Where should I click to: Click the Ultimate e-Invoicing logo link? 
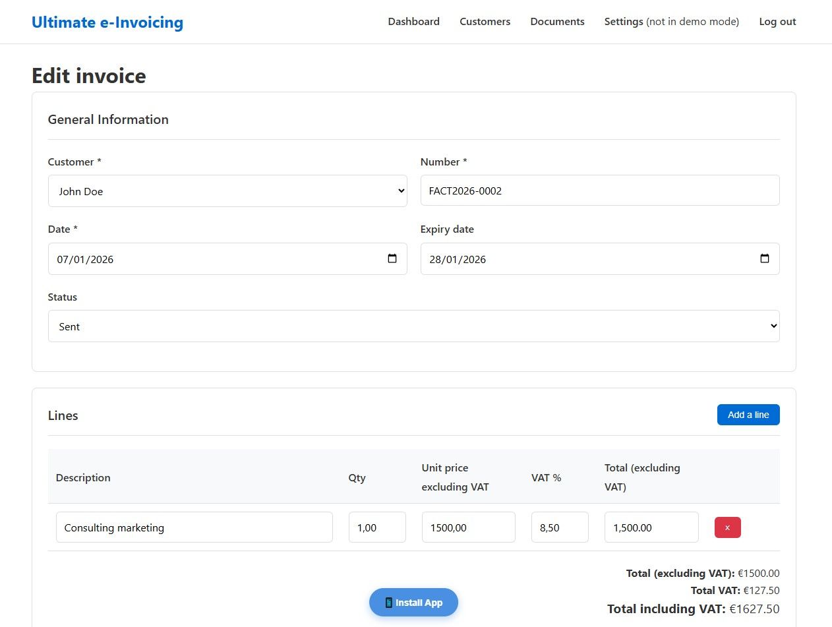(107, 22)
